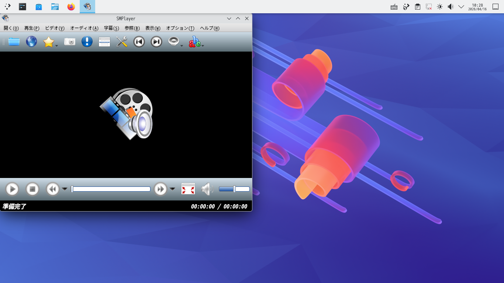
Task: Click the favorites star icon
Action: (x=49, y=42)
